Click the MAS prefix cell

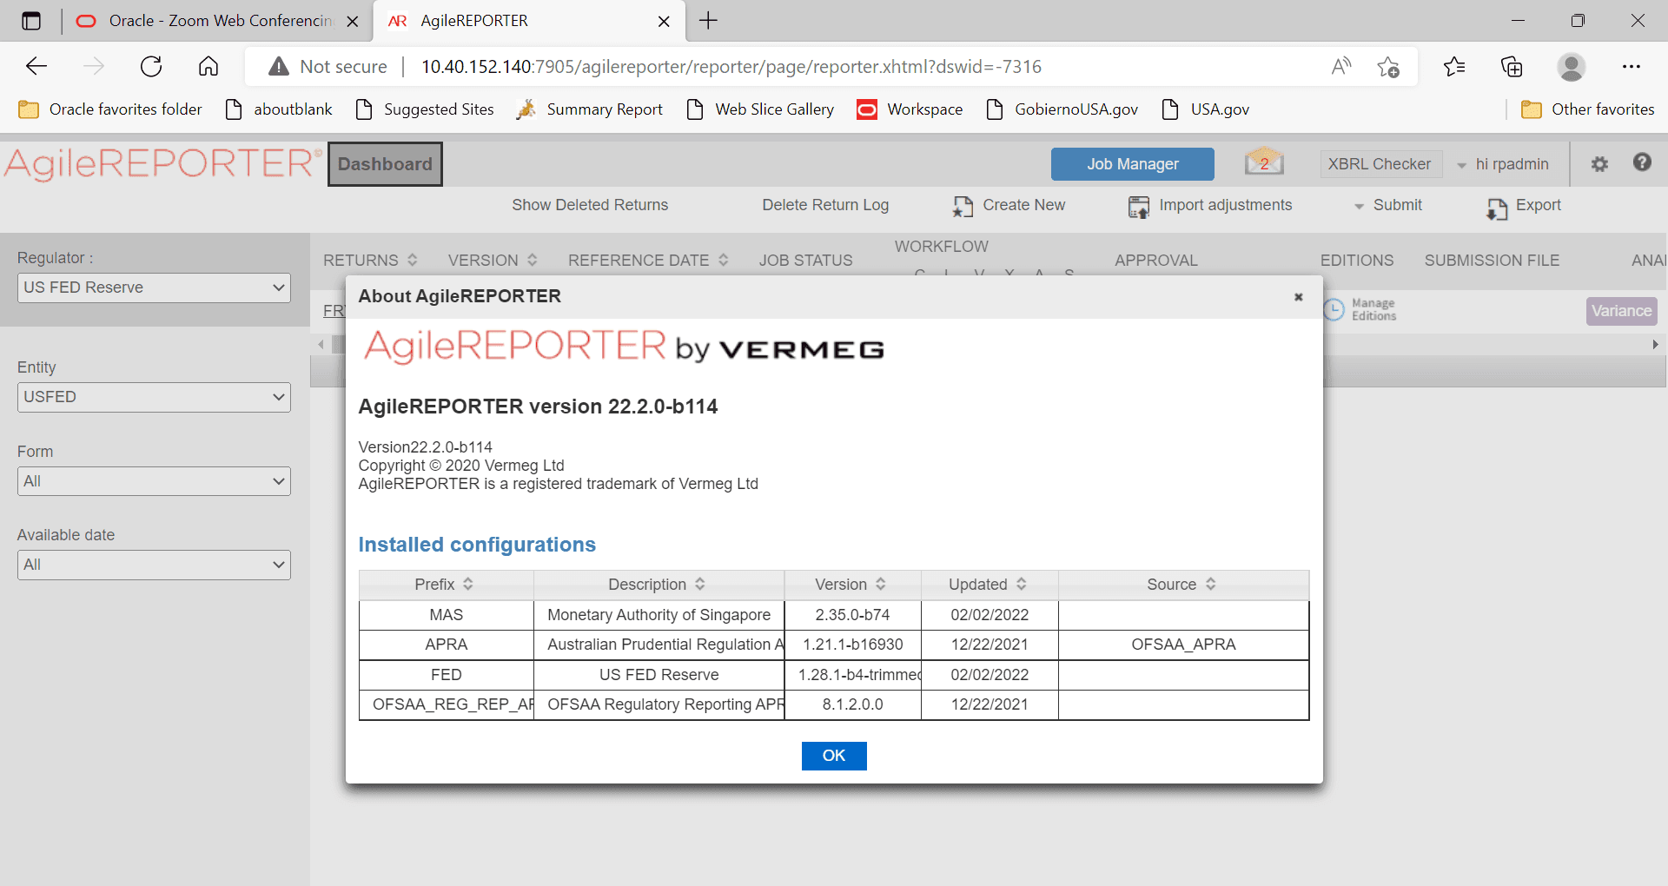pyautogui.click(x=447, y=615)
